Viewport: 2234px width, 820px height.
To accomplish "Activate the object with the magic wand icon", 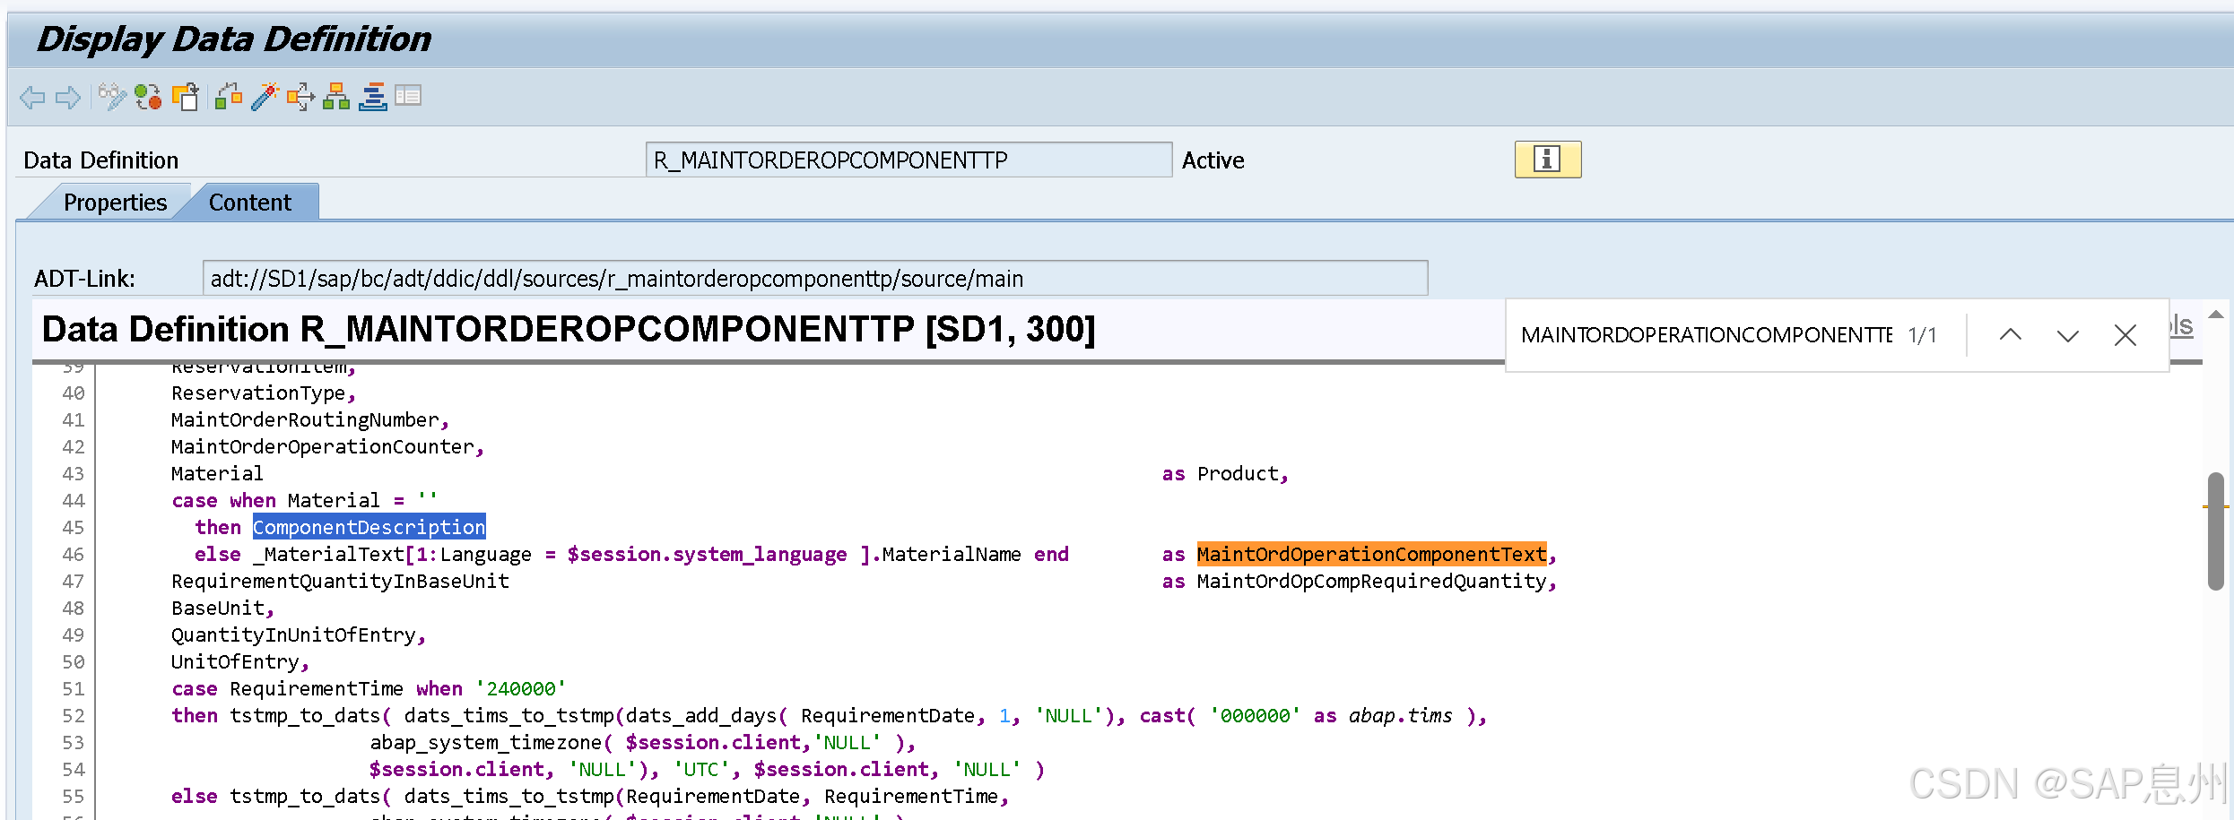I will click(x=263, y=97).
